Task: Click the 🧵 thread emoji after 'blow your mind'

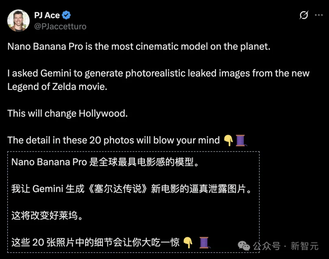Action: click(x=241, y=140)
